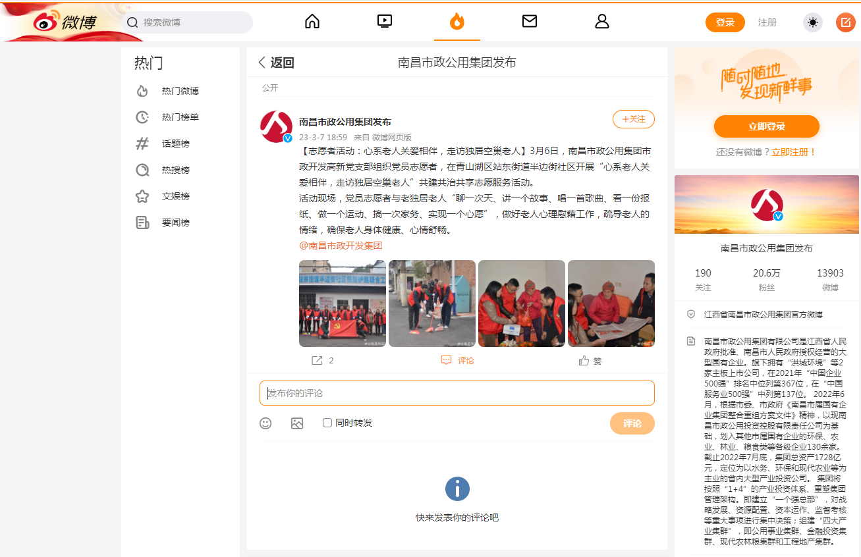Open 要闻榜 in the sidebar
The height and width of the screenshot is (557, 861).
pyautogui.click(x=175, y=223)
